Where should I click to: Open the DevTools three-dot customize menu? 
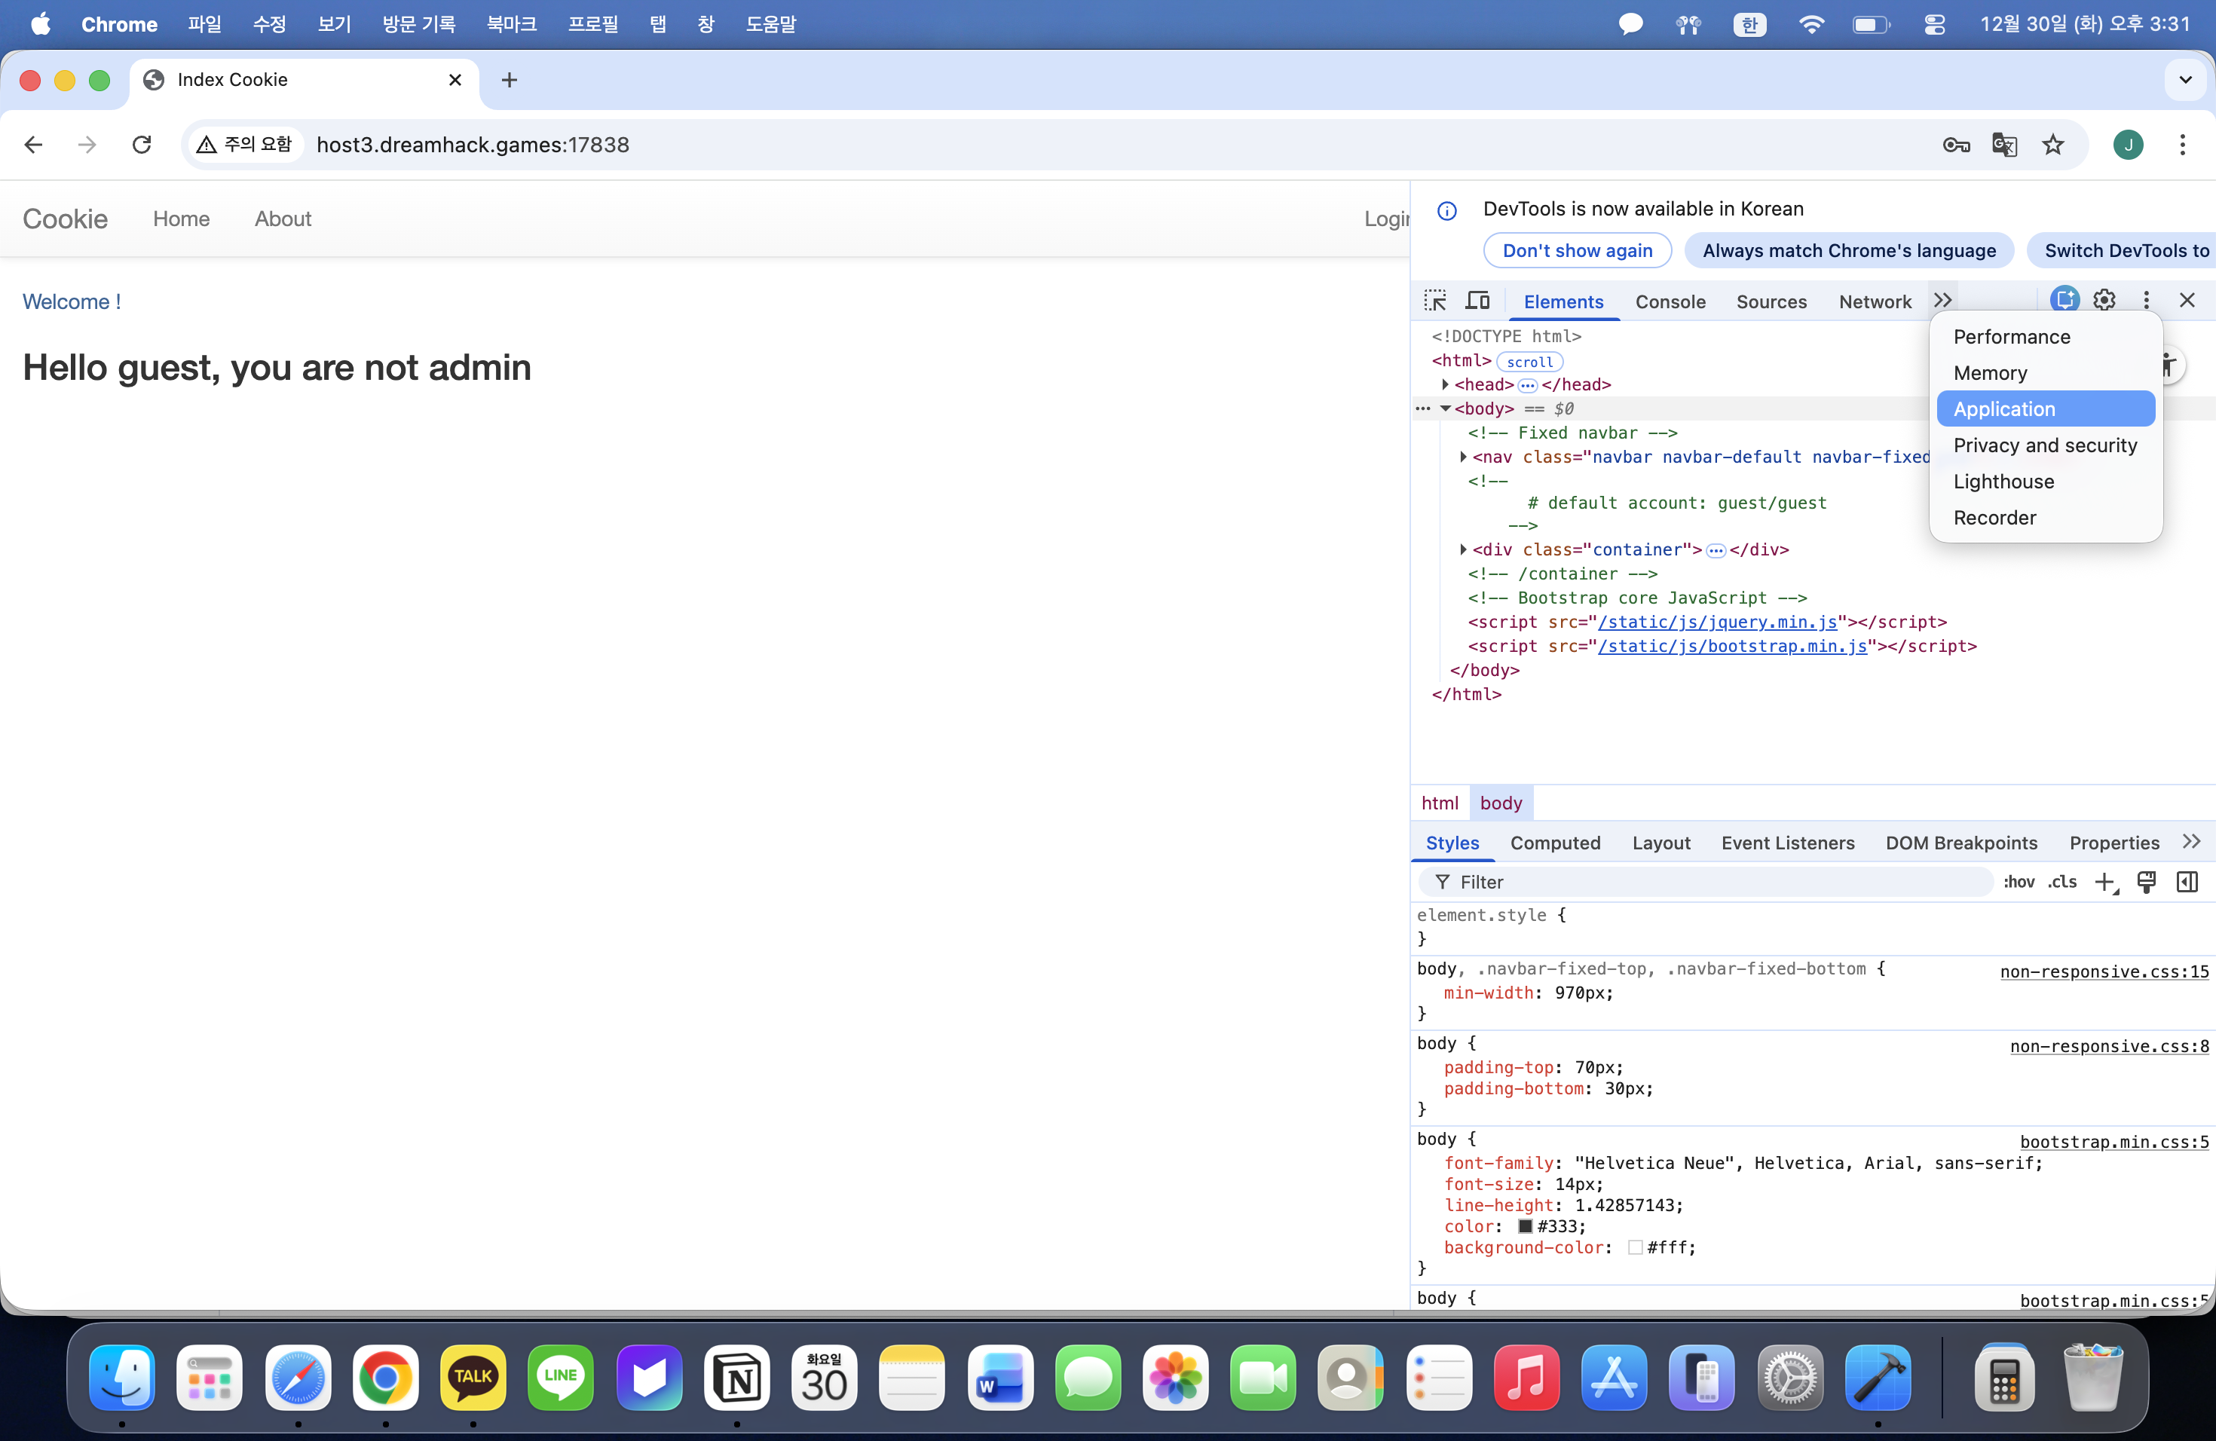click(x=2146, y=300)
